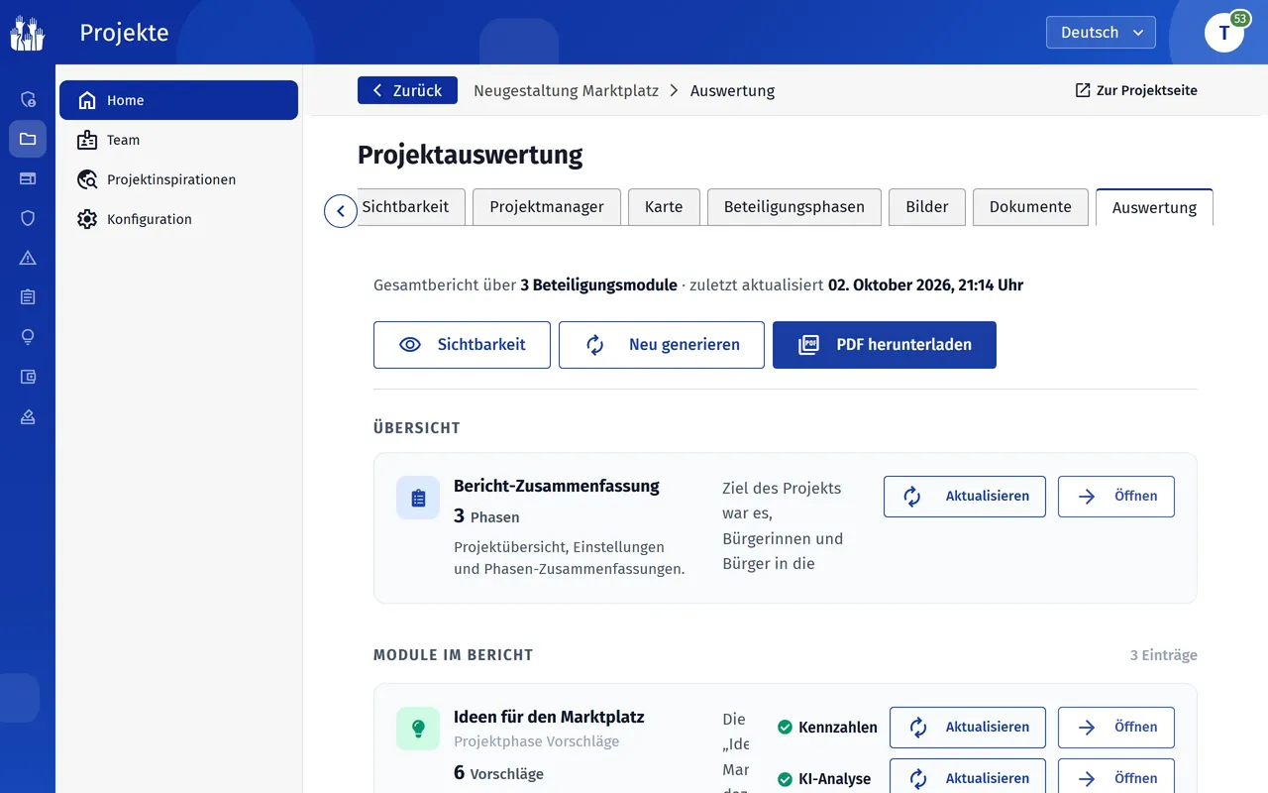Click the Neugestaltung Marktplatz breadcrumb
Image resolution: width=1268 pixels, height=793 pixels.
point(566,90)
